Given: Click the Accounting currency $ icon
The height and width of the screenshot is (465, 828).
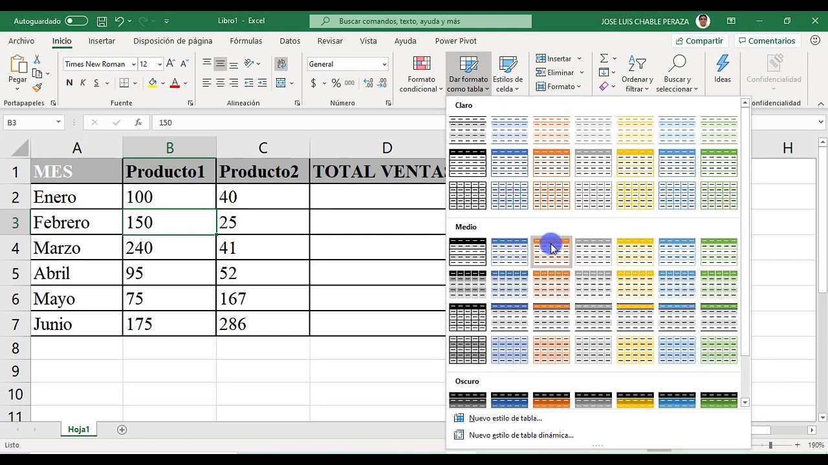Looking at the screenshot, I should (x=313, y=83).
